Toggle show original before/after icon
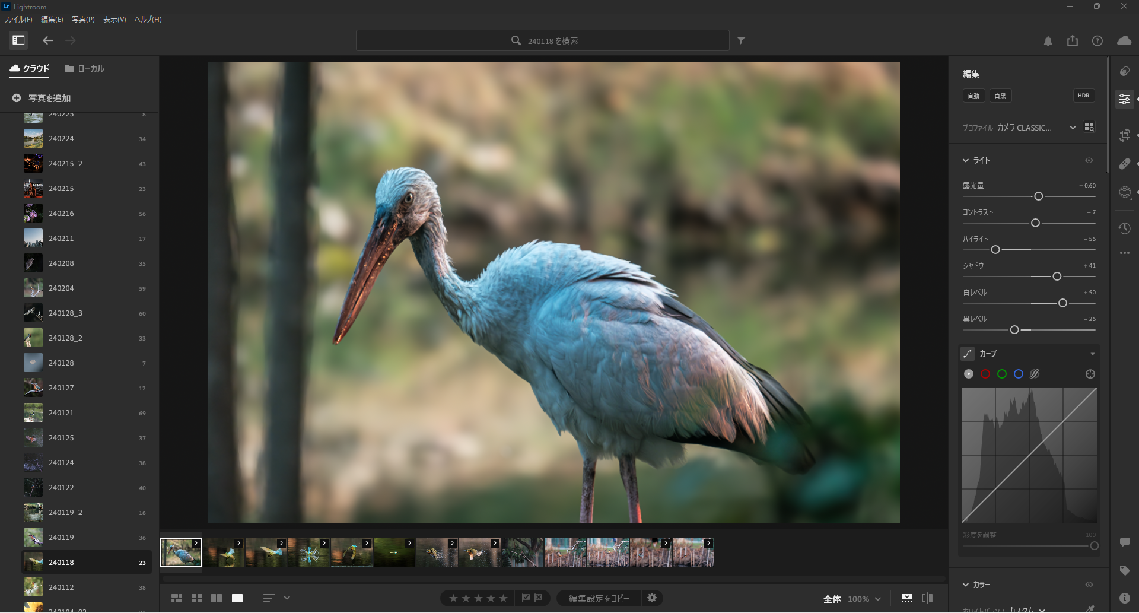This screenshot has width=1139, height=613. [x=927, y=598]
